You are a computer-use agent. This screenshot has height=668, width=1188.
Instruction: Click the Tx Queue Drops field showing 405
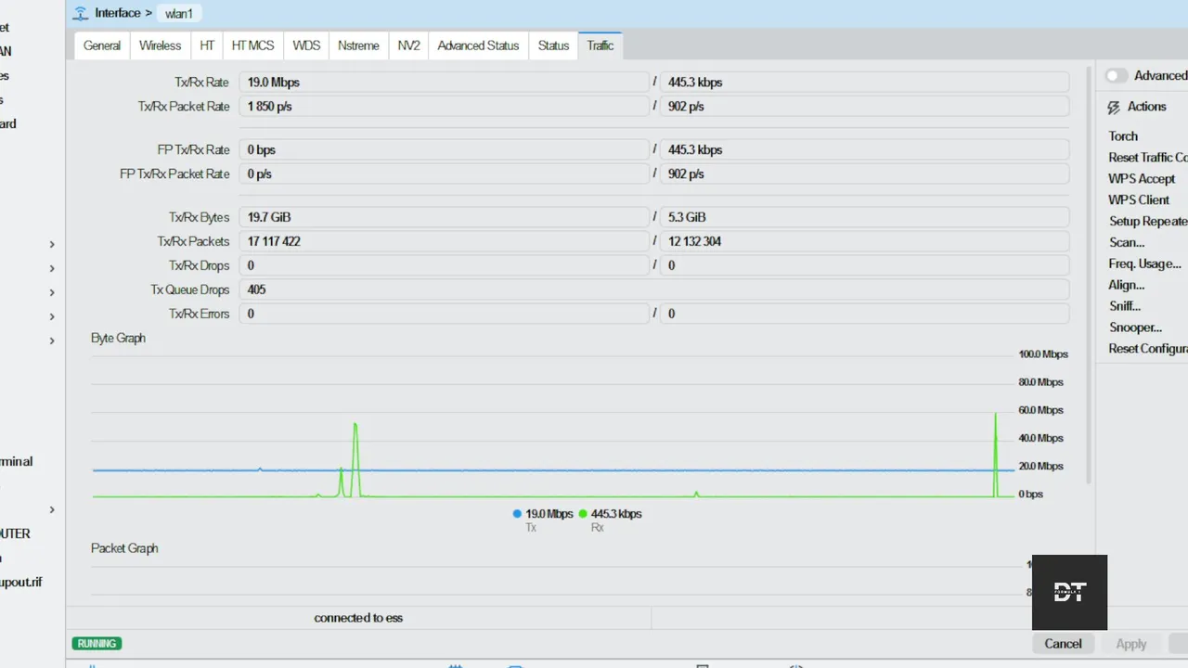654,289
